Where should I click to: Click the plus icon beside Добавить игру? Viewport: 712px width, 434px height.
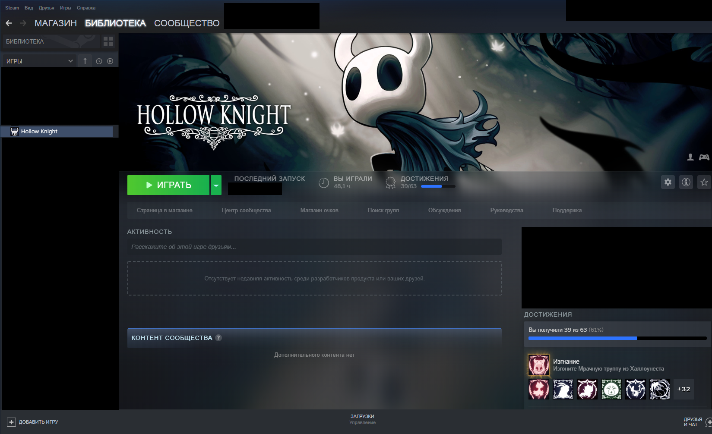pos(11,422)
